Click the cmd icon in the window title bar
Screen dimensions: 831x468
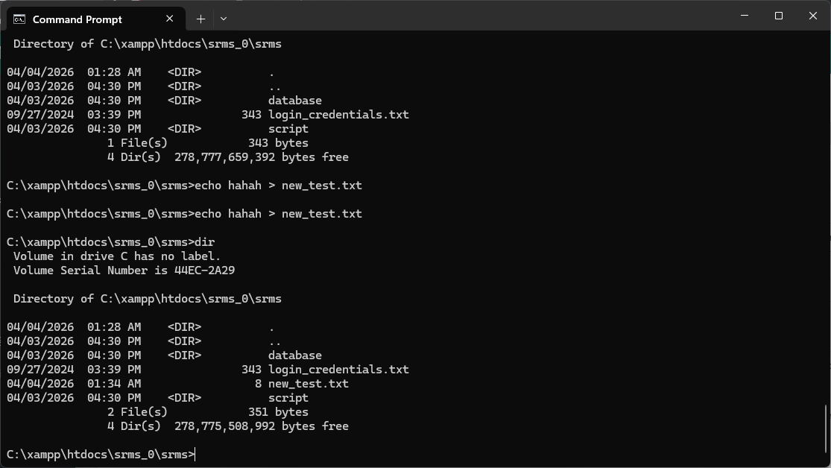pos(18,19)
